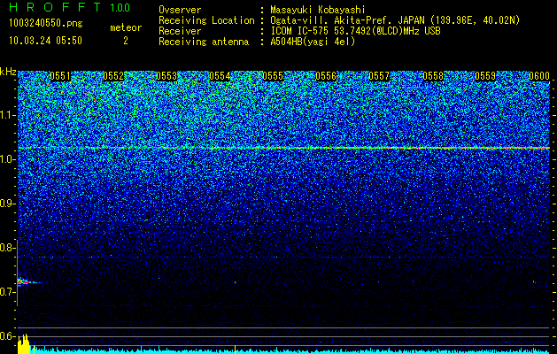The image size is (557, 354).
Task: Click the 0600 time marker
Action: [539, 76]
